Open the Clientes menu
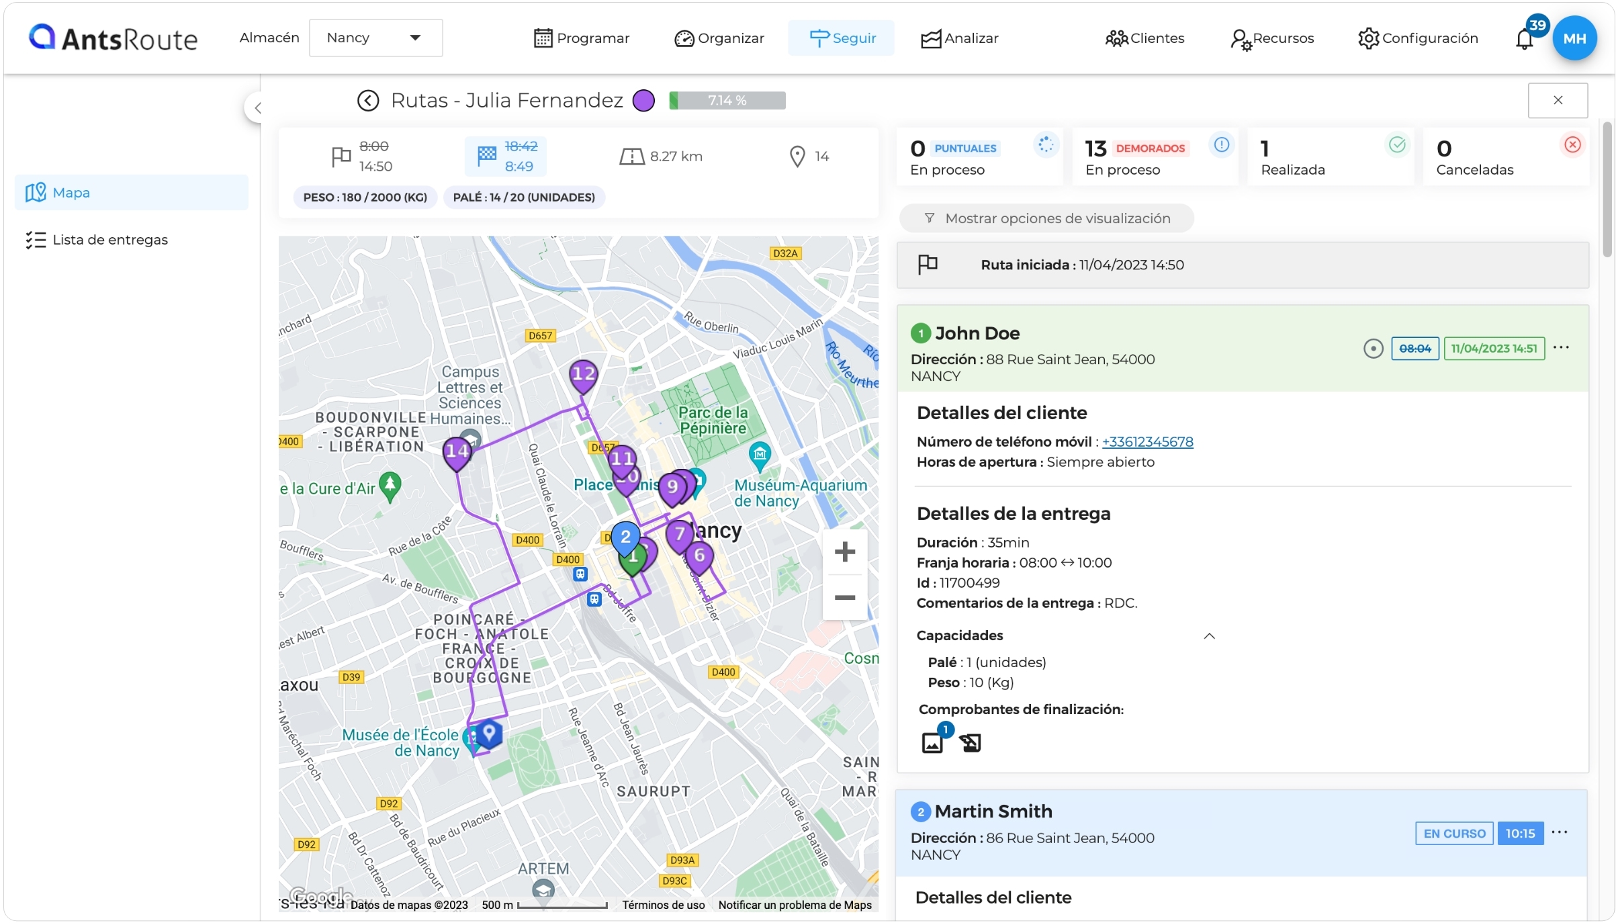The image size is (1618, 923). pos(1144,38)
